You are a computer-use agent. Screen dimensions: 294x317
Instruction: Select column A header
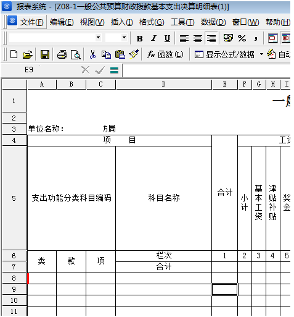[42, 85]
